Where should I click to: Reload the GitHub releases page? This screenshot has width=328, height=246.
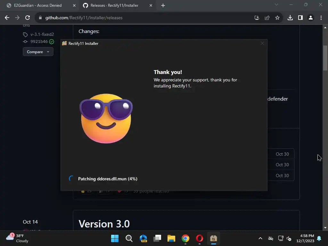pyautogui.click(x=28, y=18)
